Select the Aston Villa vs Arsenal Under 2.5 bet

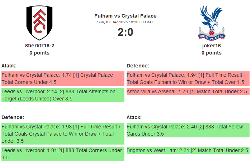point(188,91)
